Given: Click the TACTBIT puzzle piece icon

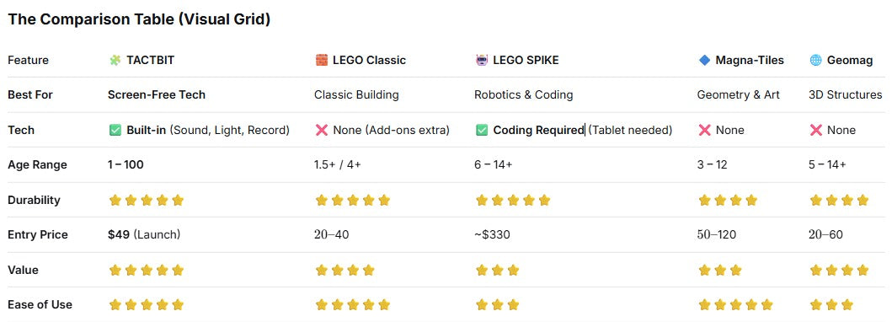Looking at the screenshot, I should tap(115, 61).
